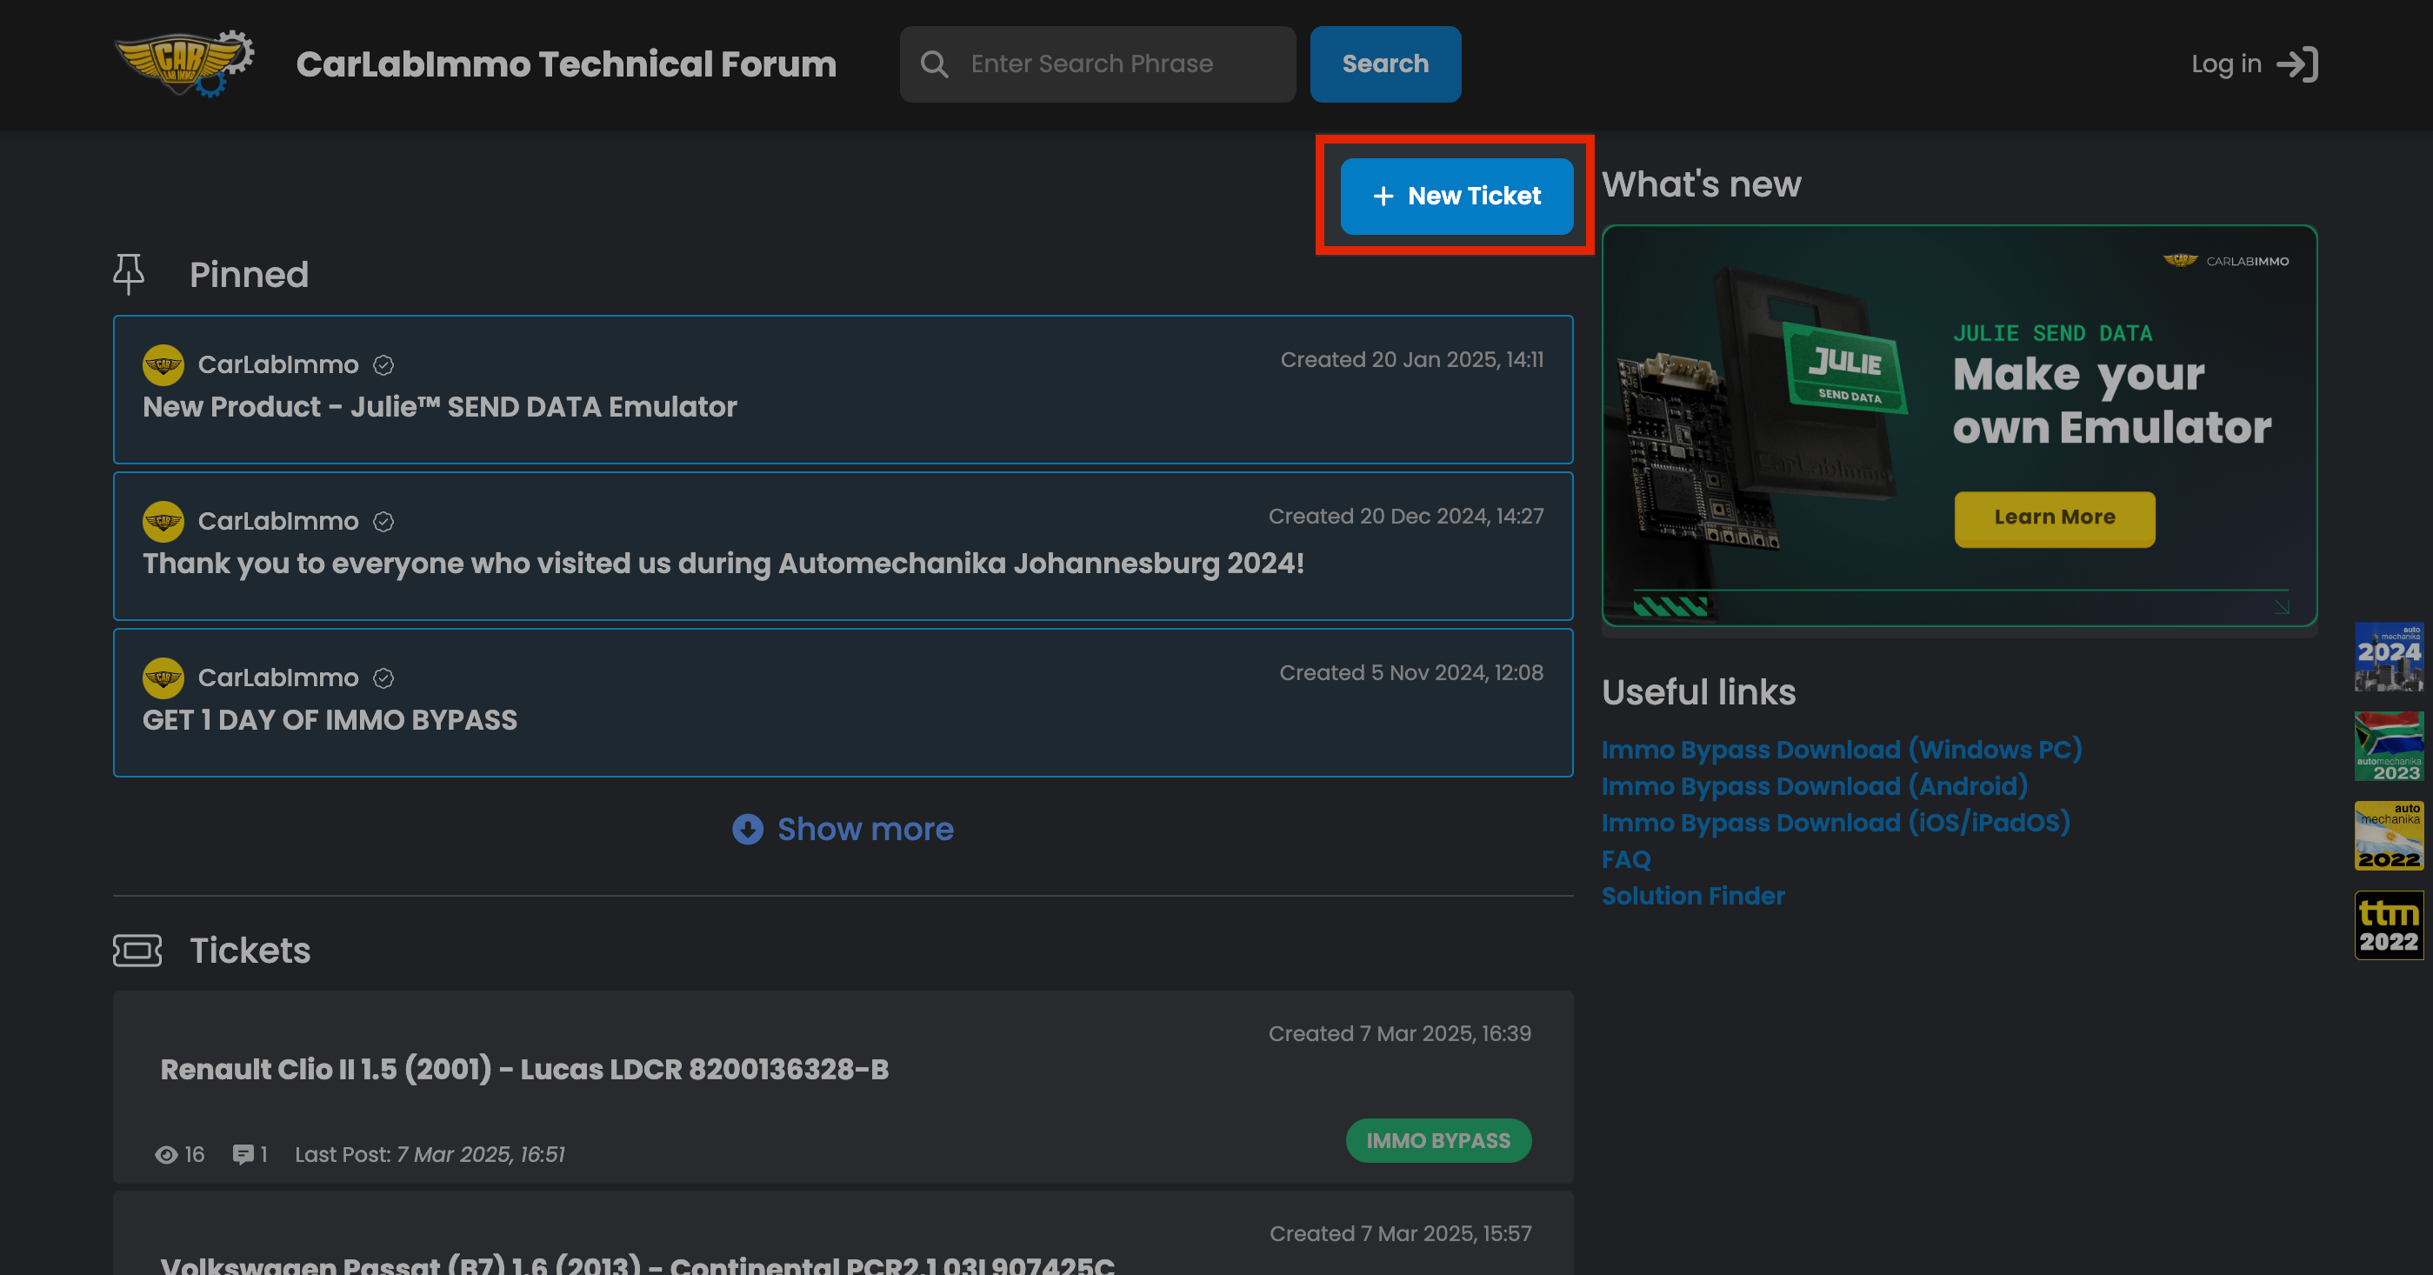Click the Julie Make your own Emulator banner
Screen dimensions: 2433x1275
(1959, 425)
